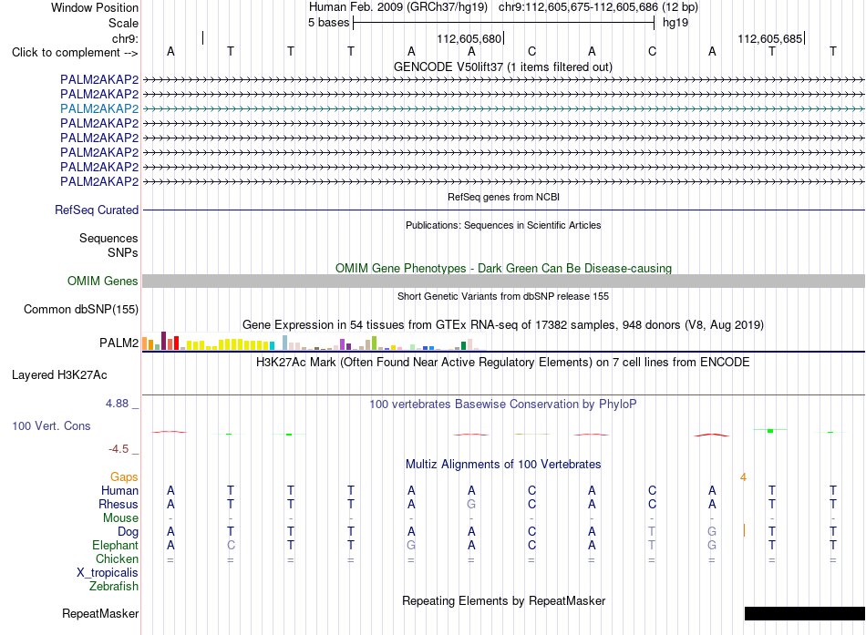
Task: Click the Zebrafish species label
Action: [114, 587]
